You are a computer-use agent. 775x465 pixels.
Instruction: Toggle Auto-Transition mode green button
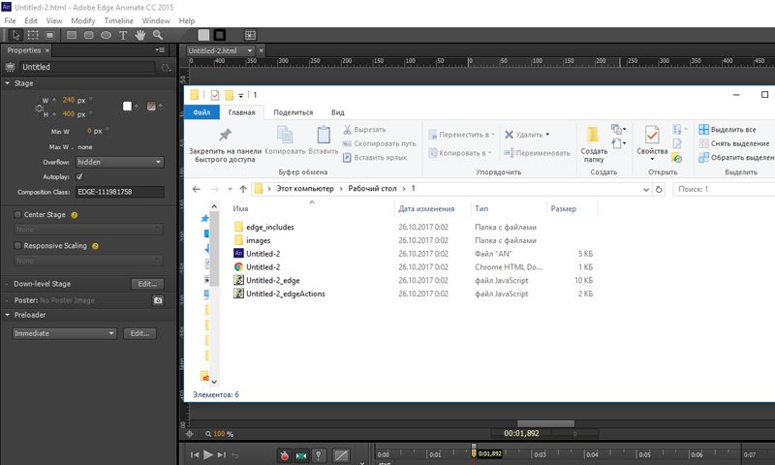coord(301,455)
